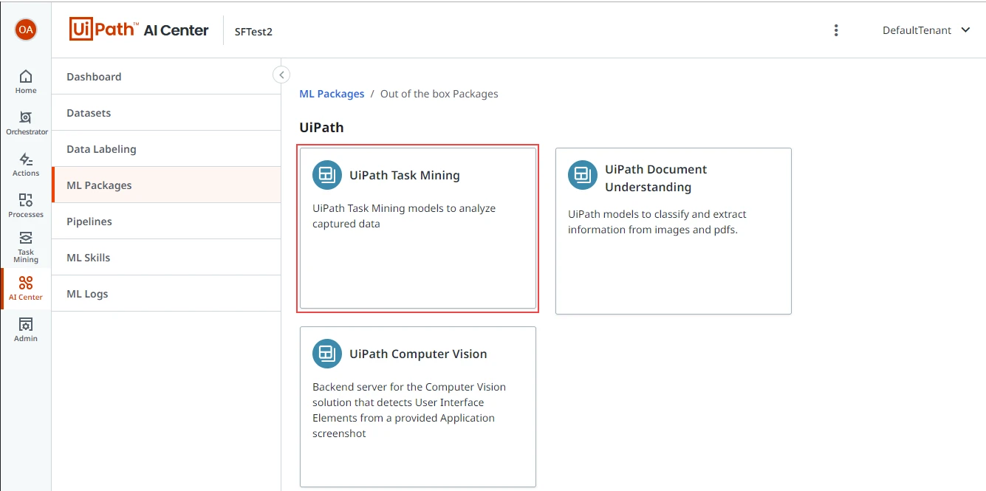986x491 pixels.
Task: Click the SFTest2 project name
Action: coord(253,32)
